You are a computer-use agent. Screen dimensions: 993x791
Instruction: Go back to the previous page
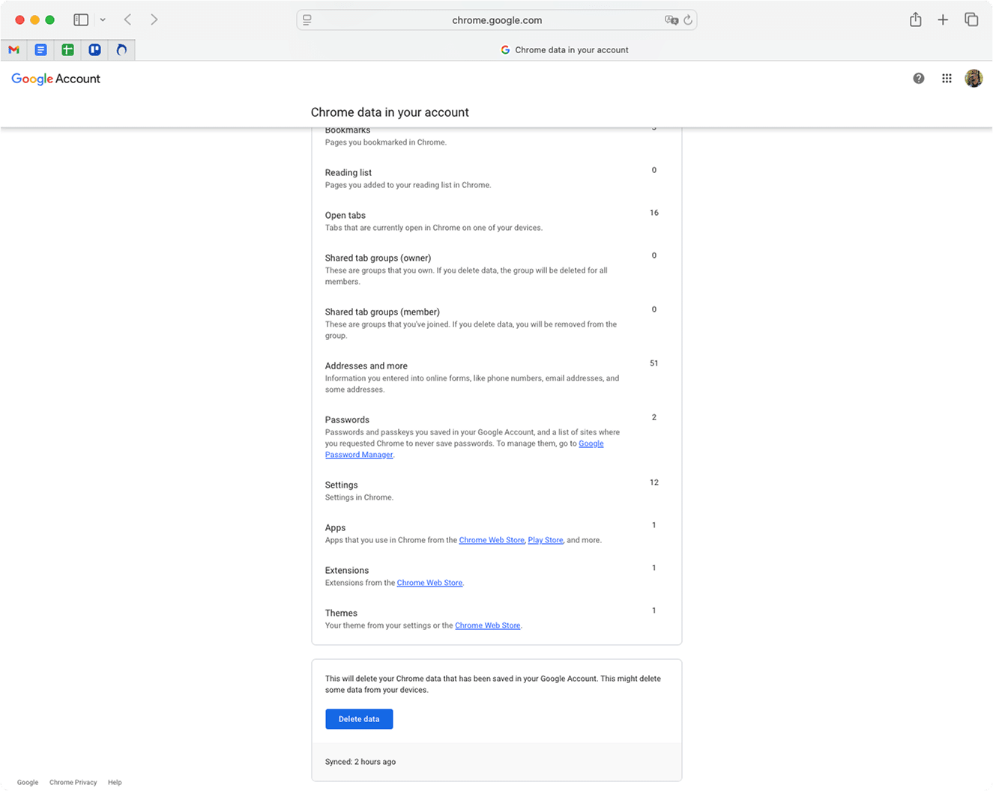[x=127, y=20]
